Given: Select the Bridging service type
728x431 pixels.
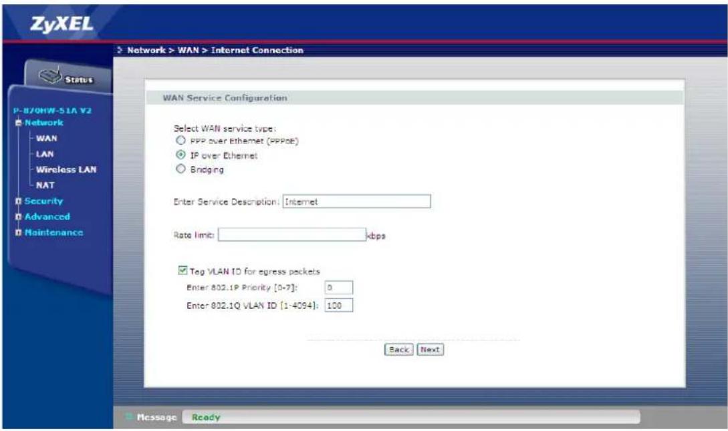Looking at the screenshot, I should coord(180,169).
